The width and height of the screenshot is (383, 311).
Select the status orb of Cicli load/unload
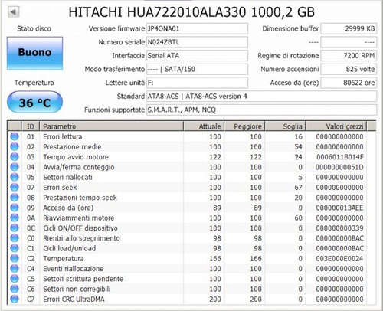pyautogui.click(x=15, y=248)
